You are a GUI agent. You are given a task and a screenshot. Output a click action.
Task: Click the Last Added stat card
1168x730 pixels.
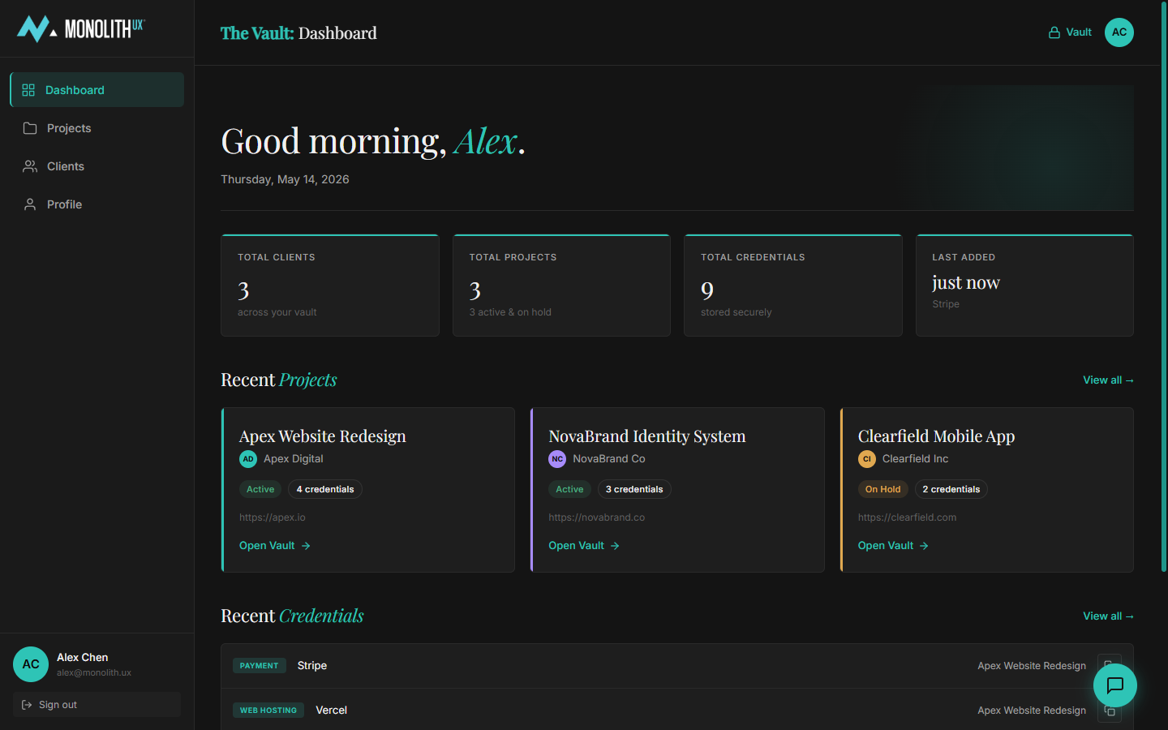(1024, 286)
